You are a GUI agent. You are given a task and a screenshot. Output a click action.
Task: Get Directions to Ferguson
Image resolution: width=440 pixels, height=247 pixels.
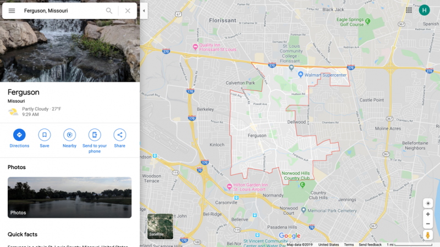(19, 138)
